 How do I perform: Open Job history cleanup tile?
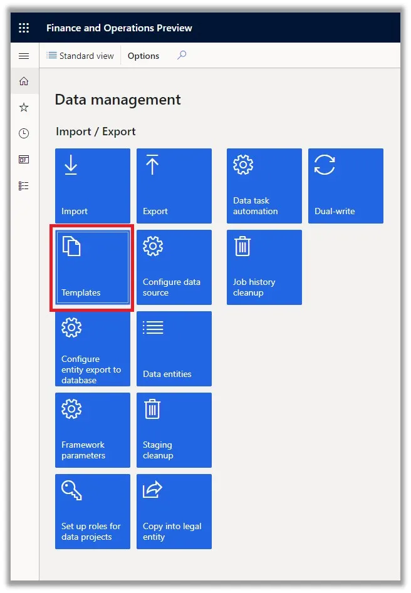(x=264, y=267)
